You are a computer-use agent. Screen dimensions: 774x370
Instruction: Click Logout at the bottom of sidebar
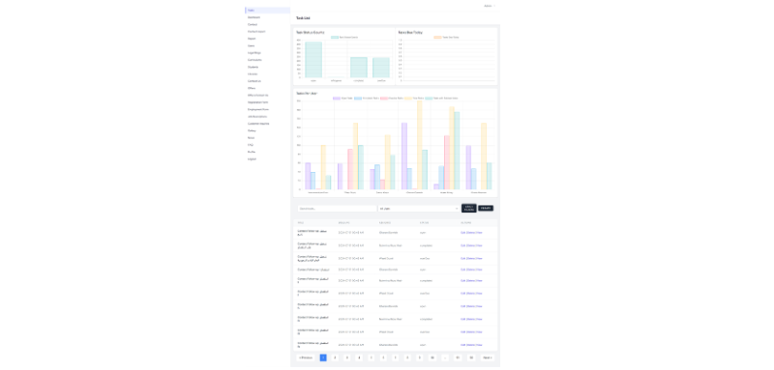click(x=252, y=159)
